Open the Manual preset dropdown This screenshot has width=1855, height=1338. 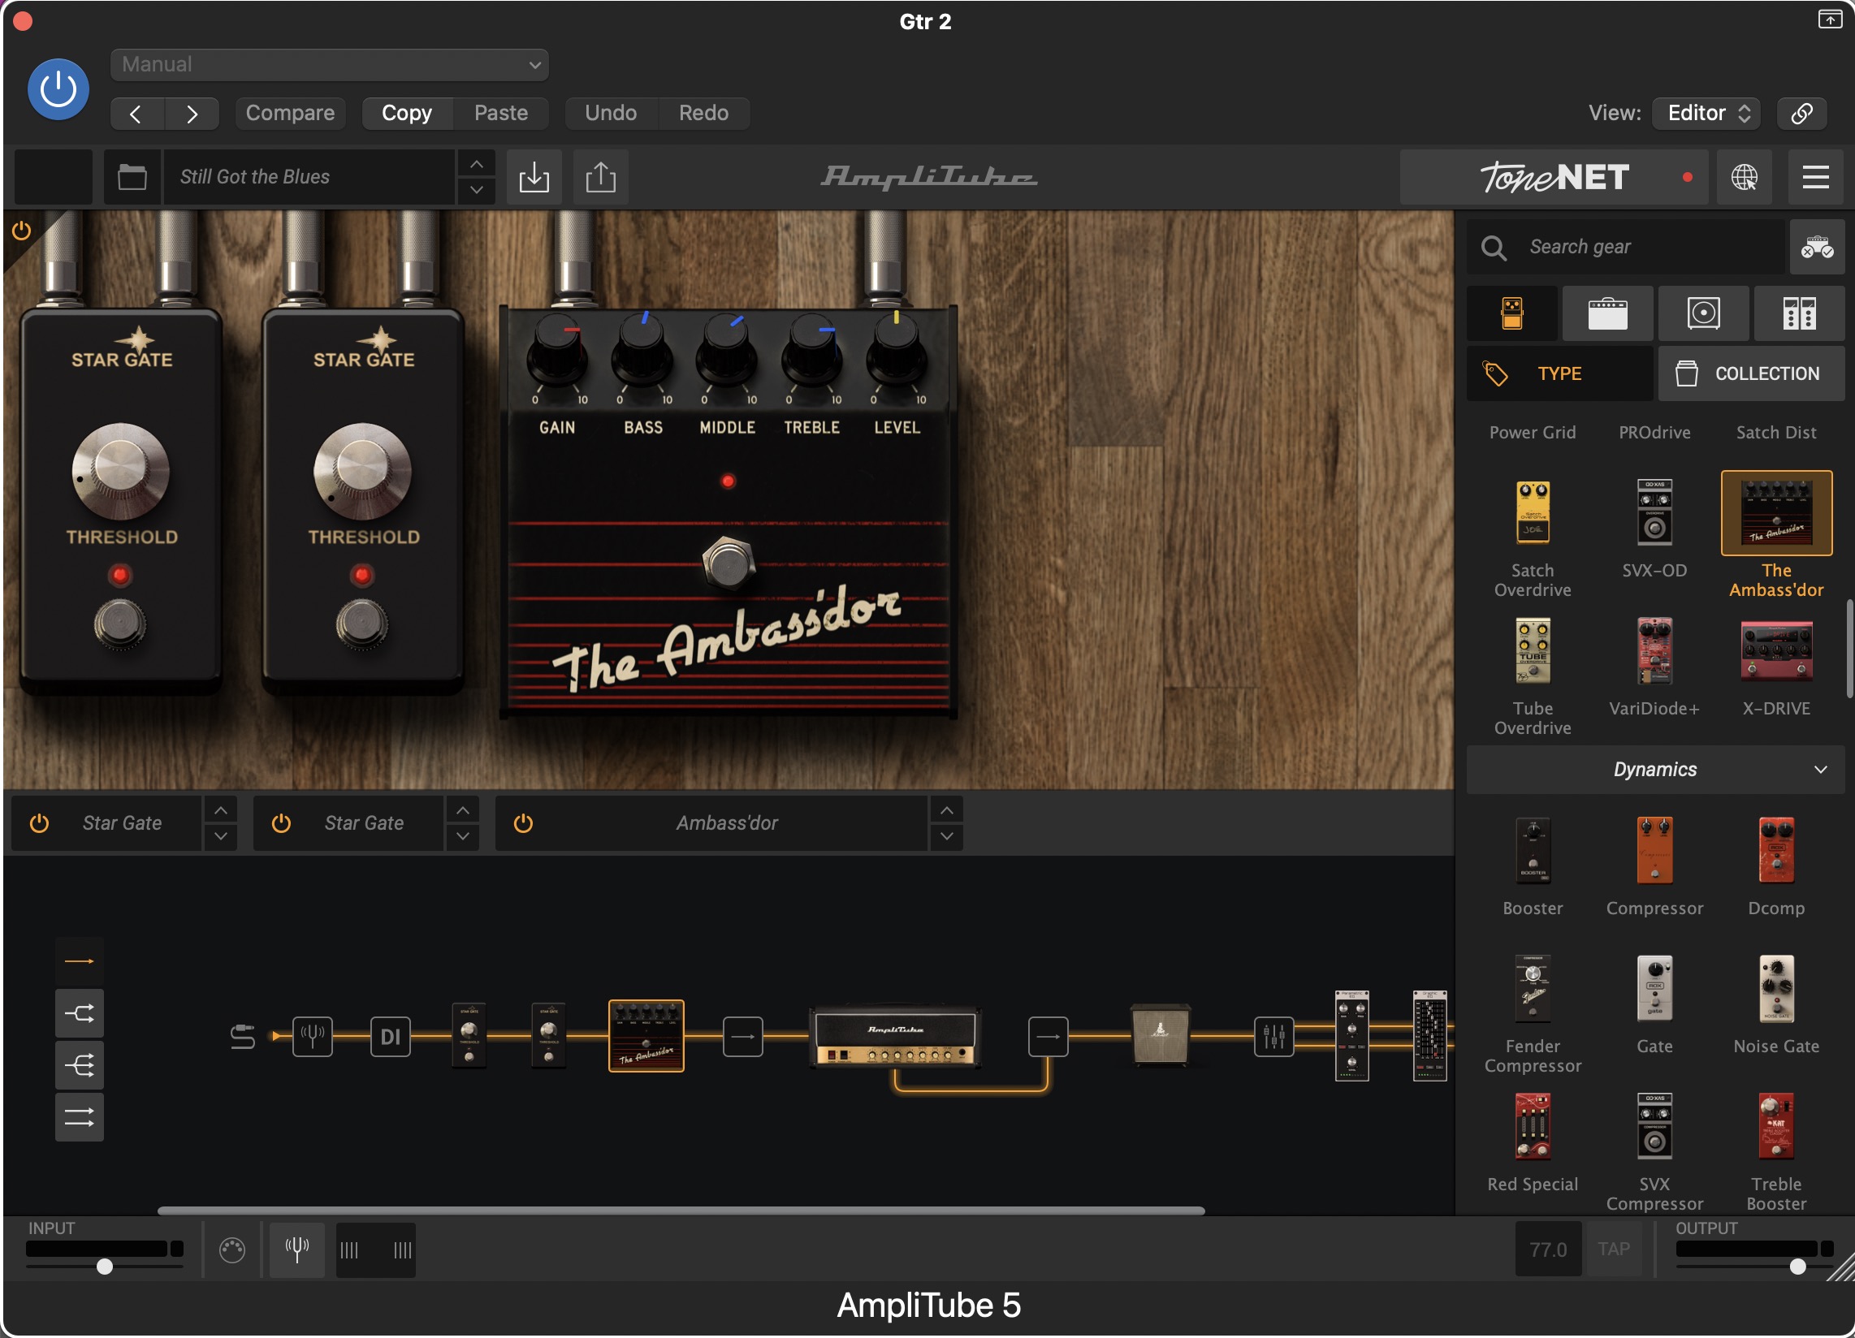coord(330,65)
